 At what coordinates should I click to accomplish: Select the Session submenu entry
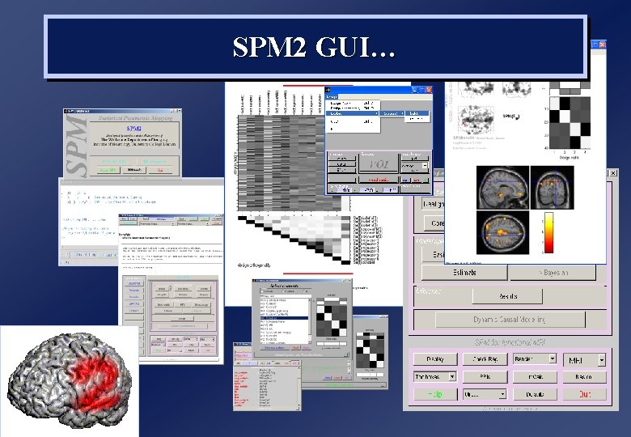pos(392,113)
